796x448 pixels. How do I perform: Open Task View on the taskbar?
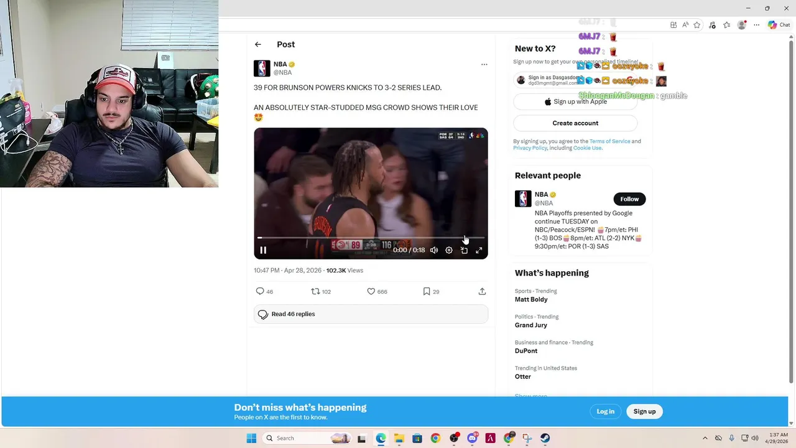tap(361, 438)
